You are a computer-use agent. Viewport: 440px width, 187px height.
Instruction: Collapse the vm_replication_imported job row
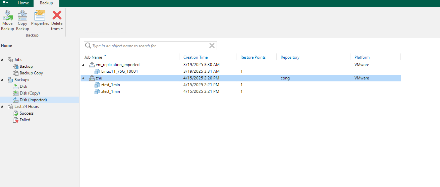click(x=84, y=65)
